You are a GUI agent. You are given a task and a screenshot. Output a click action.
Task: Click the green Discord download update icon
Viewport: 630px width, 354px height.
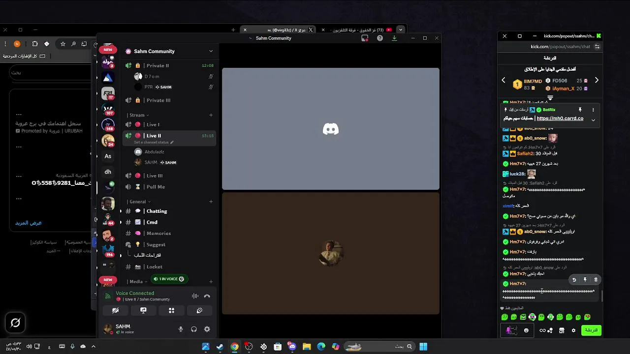pyautogui.click(x=394, y=38)
